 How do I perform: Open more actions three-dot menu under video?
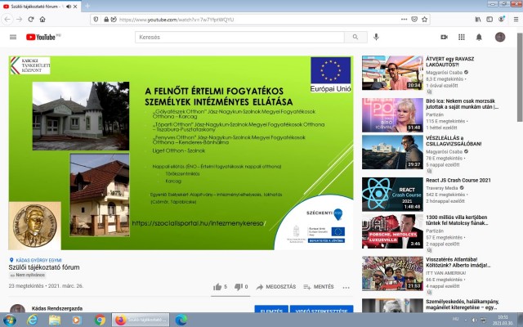tap(346, 287)
